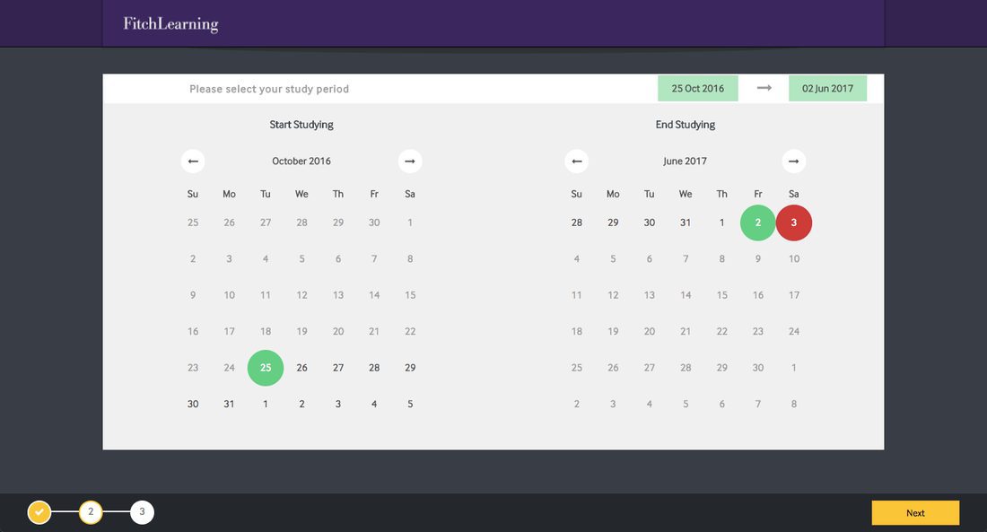
Task: Select the green 25 in October calendar
Action: 266,368
